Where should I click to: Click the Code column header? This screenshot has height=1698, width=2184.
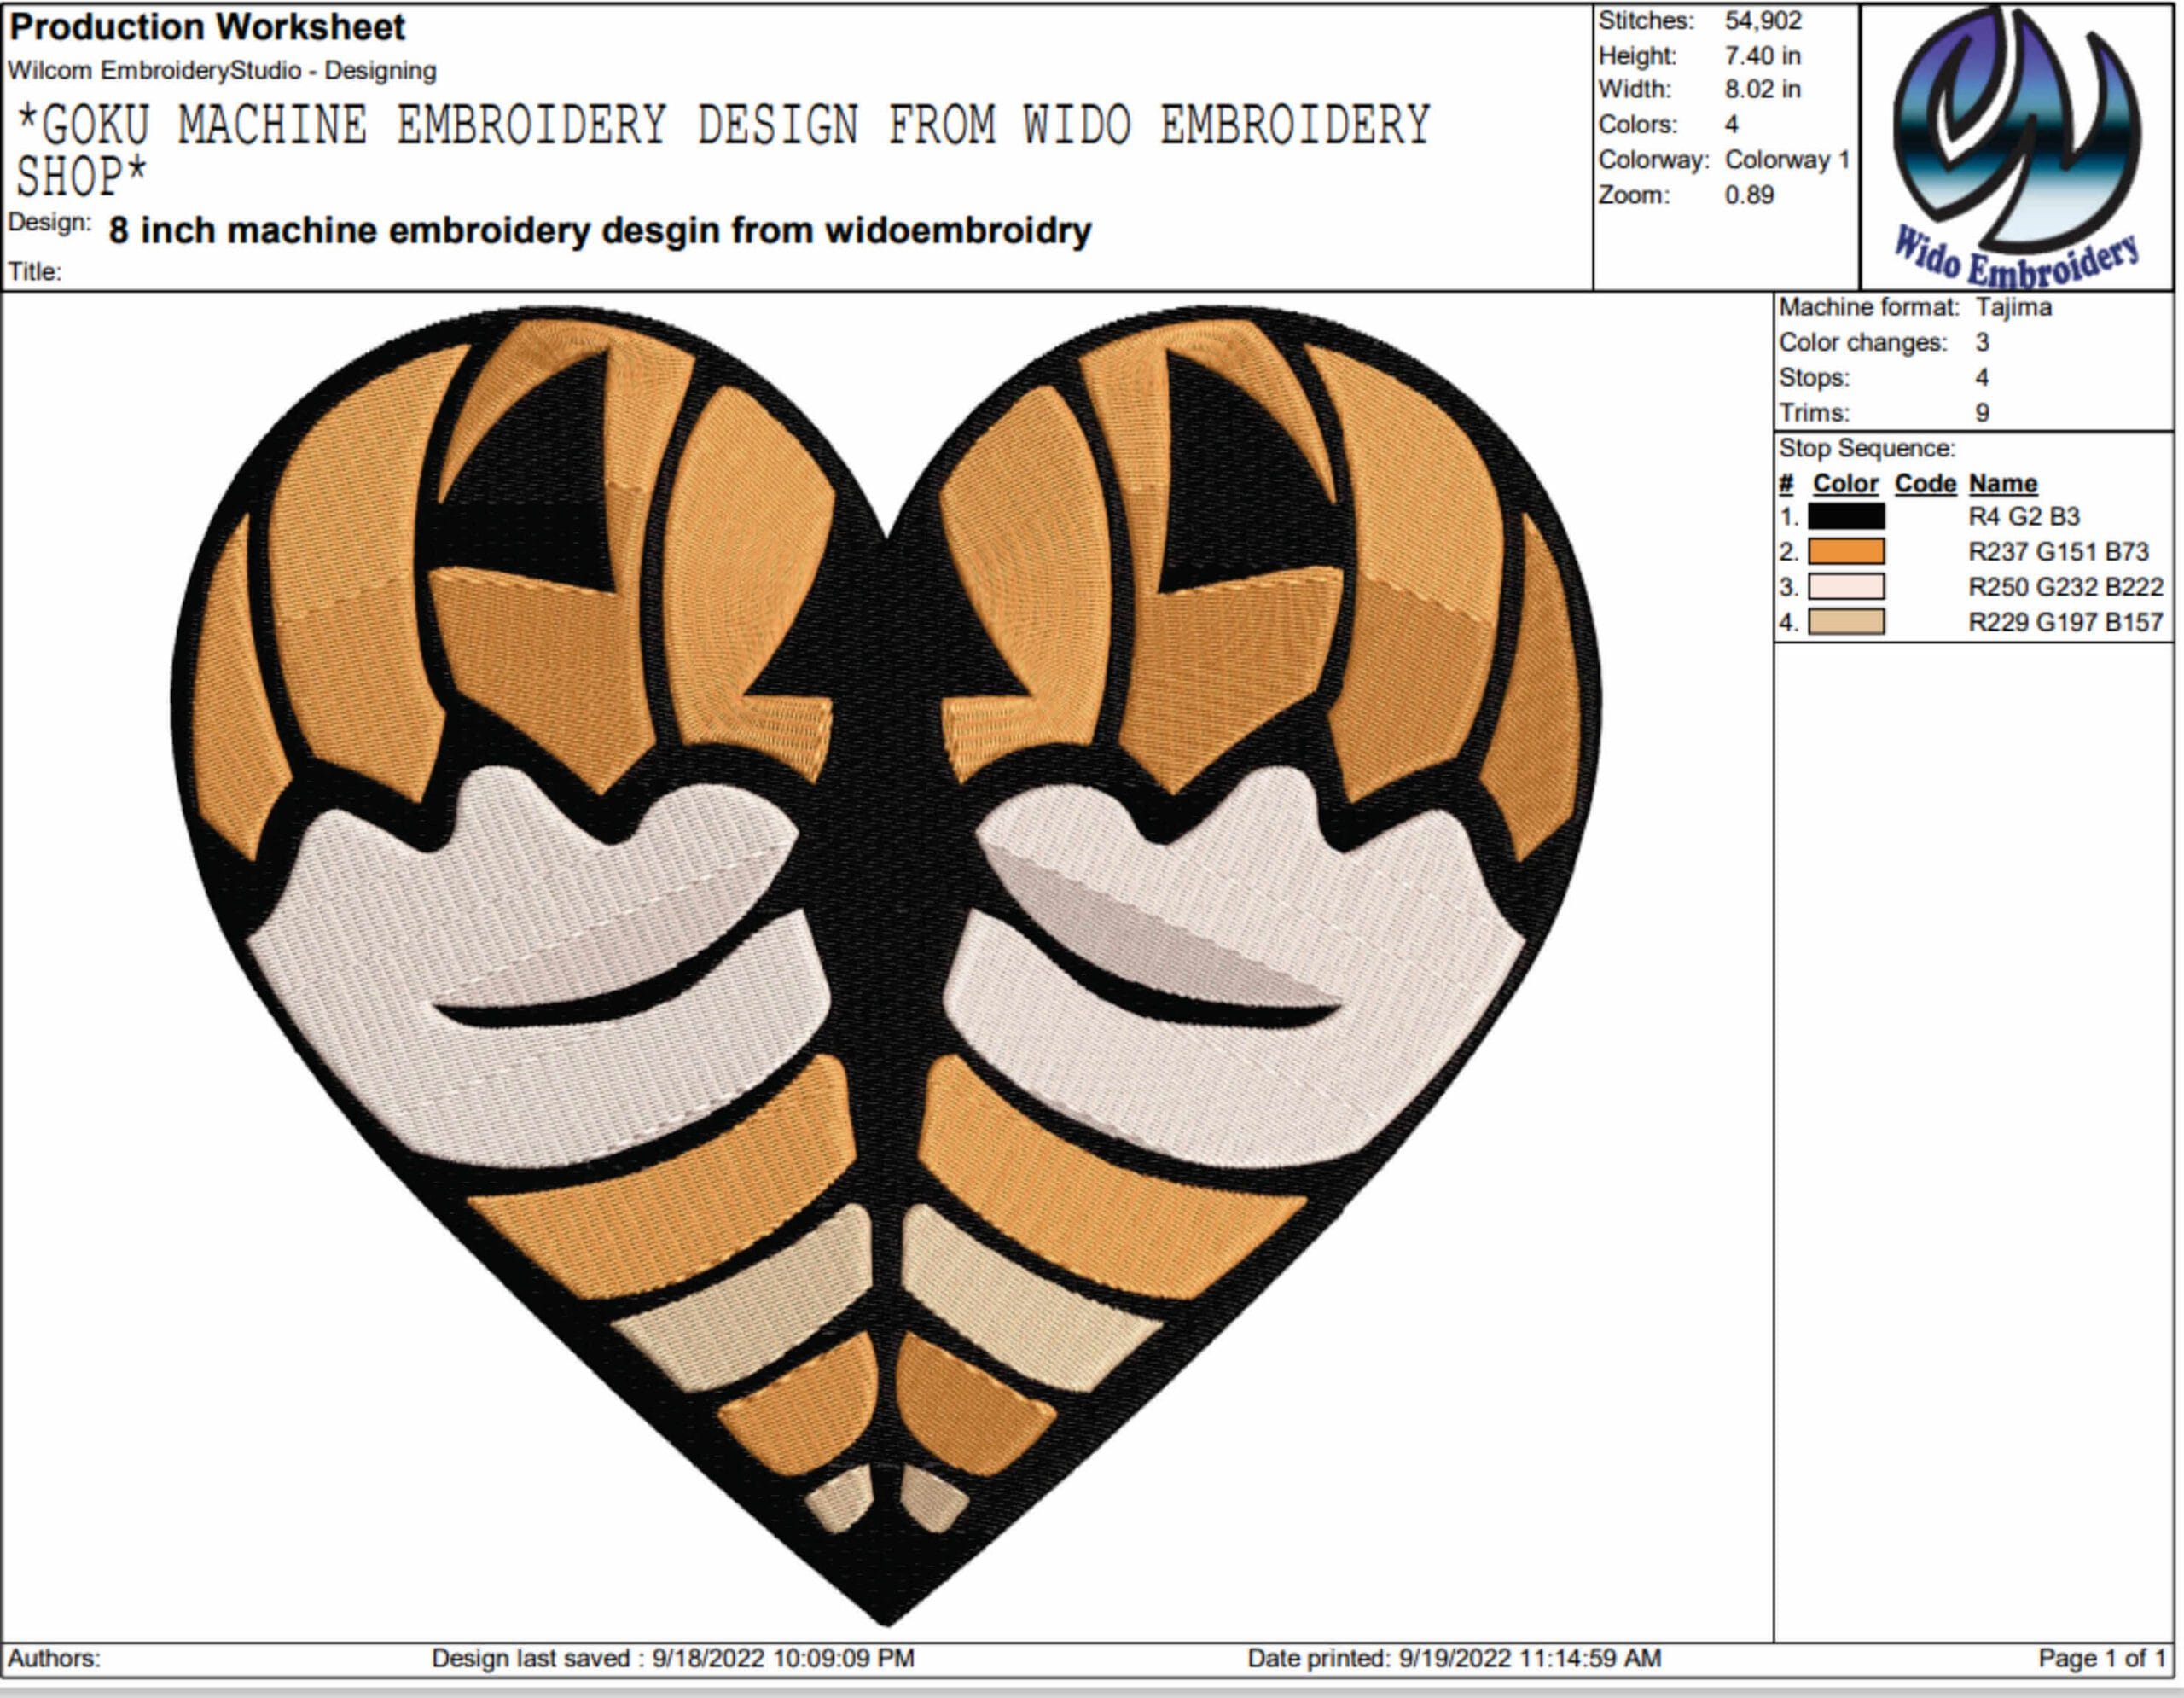coord(1925,483)
